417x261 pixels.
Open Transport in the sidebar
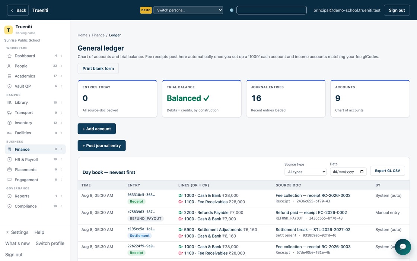coord(35,113)
